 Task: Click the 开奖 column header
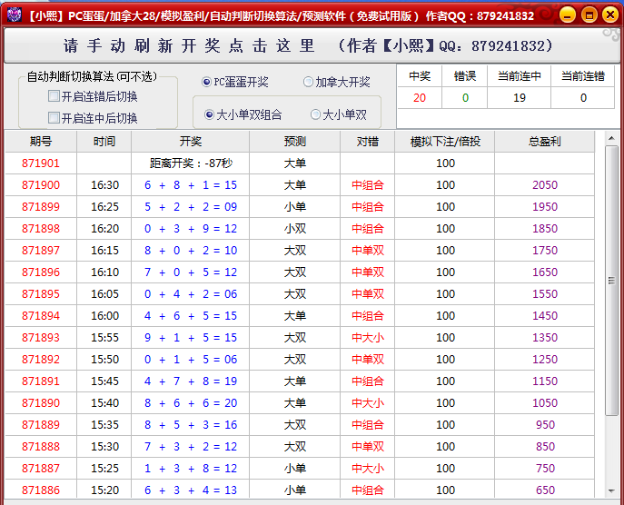click(191, 142)
